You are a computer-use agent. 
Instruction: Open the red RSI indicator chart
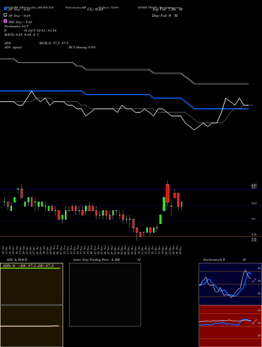tap(230, 326)
